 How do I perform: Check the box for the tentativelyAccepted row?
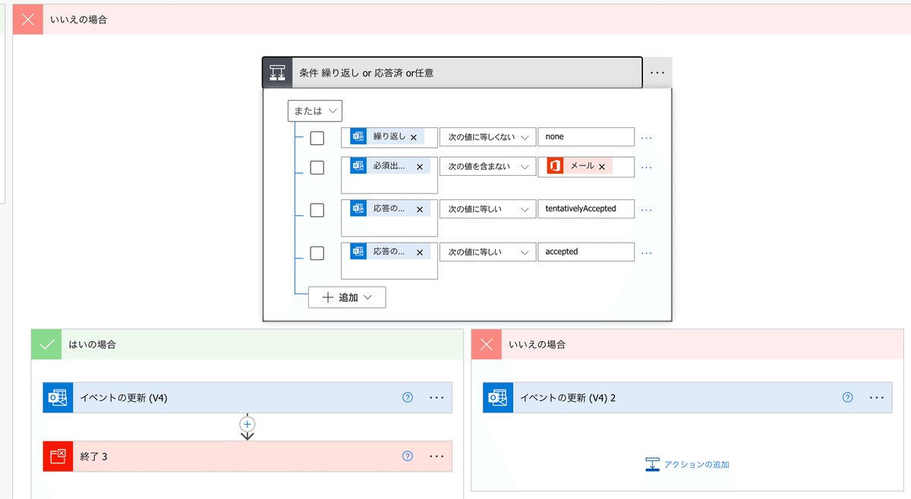[x=317, y=210]
